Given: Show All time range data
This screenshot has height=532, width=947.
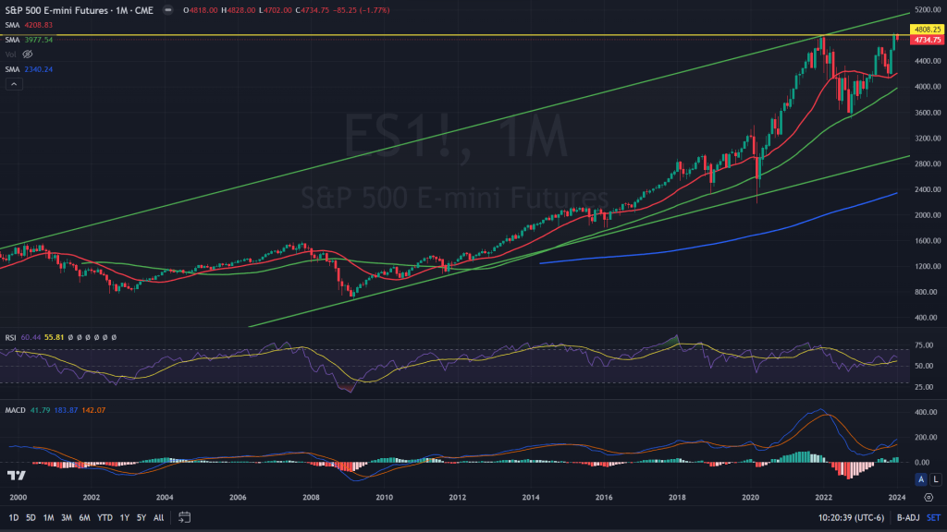Looking at the screenshot, I should [x=159, y=517].
